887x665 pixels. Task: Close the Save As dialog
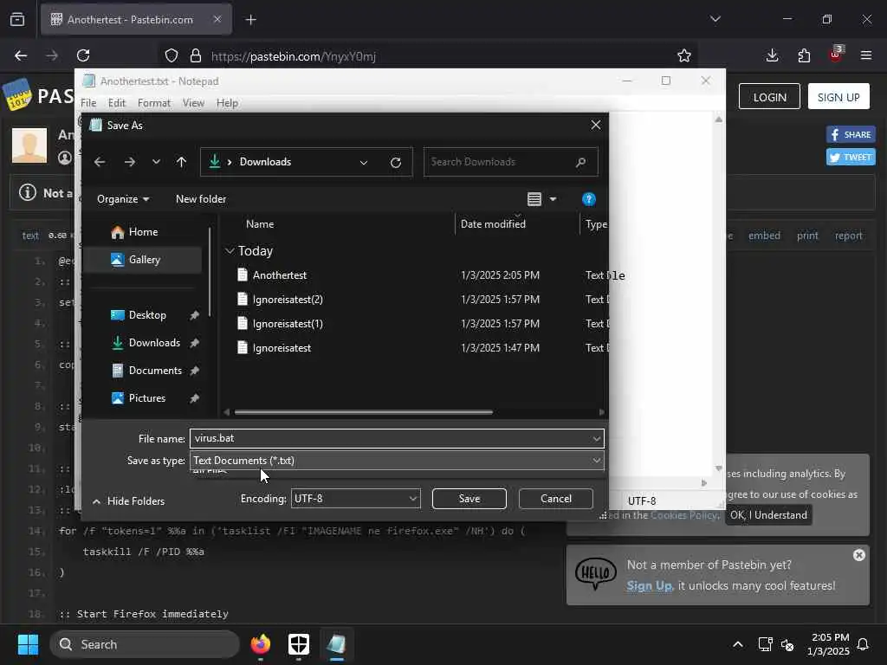pyautogui.click(x=595, y=125)
